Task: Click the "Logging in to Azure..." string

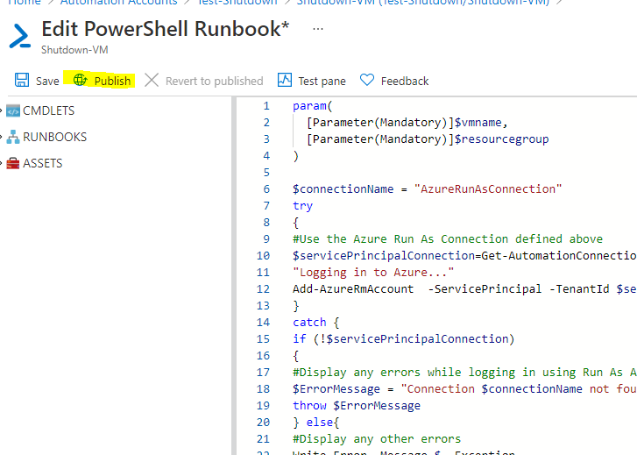Action: [373, 273]
